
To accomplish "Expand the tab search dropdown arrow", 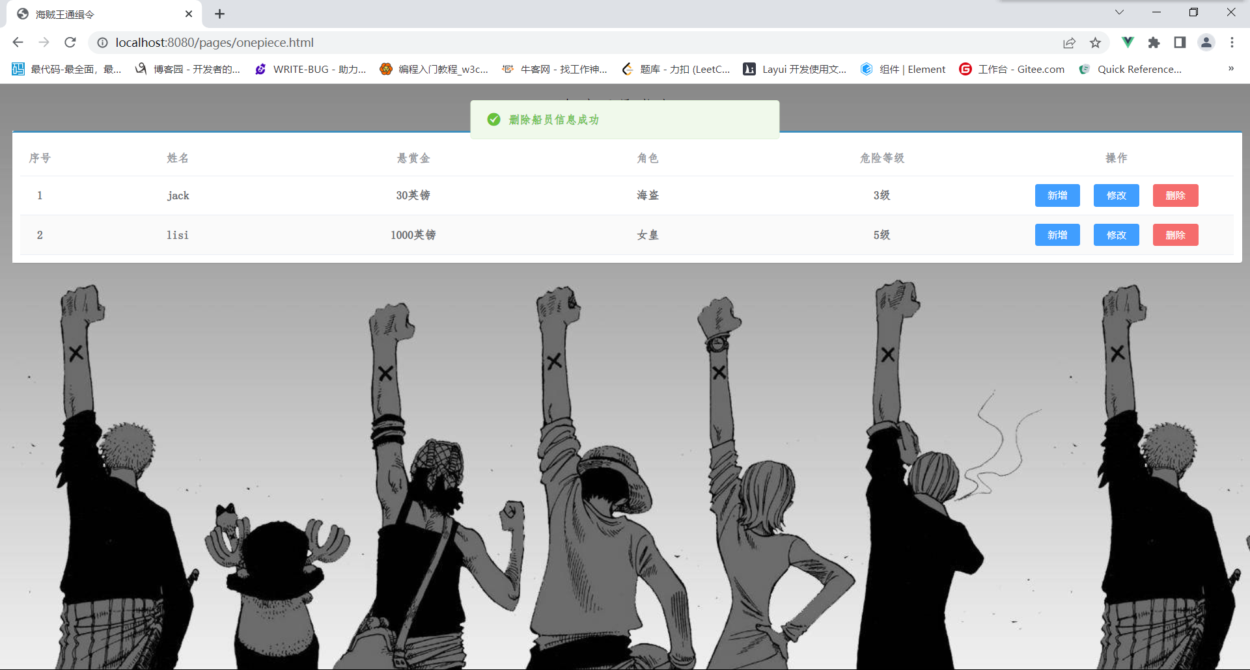I will tap(1119, 12).
